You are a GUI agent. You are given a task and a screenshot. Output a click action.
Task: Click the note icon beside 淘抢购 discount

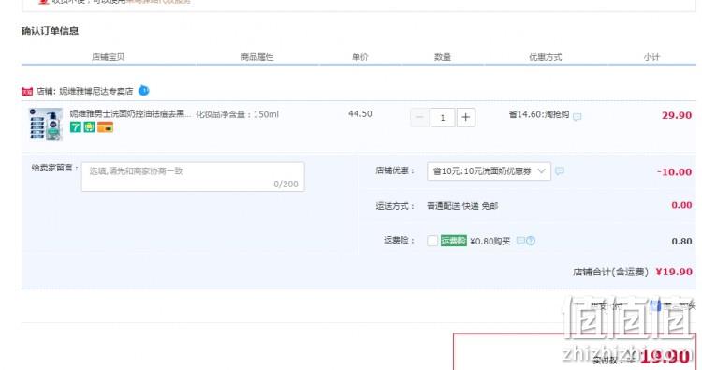pos(578,117)
